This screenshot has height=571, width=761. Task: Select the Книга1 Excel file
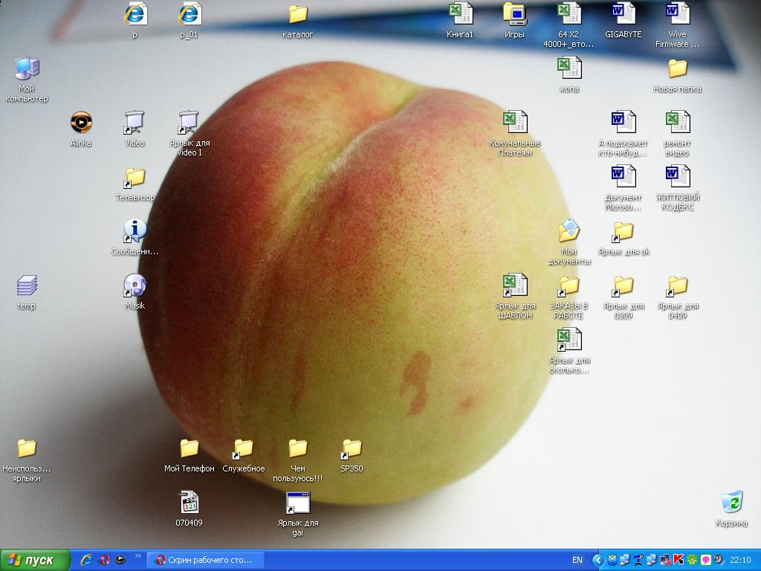tap(460, 14)
